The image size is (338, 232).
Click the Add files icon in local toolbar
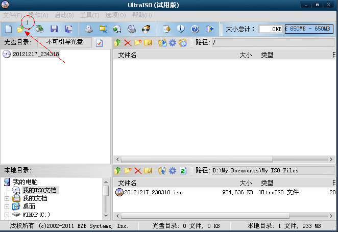[x=162, y=171]
